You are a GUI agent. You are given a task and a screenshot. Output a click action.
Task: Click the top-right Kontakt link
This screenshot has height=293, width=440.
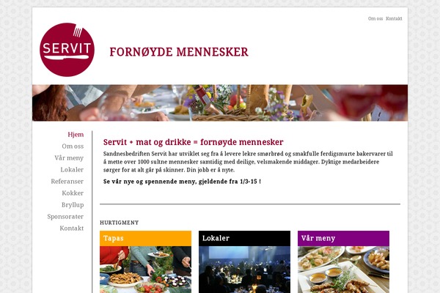click(394, 18)
